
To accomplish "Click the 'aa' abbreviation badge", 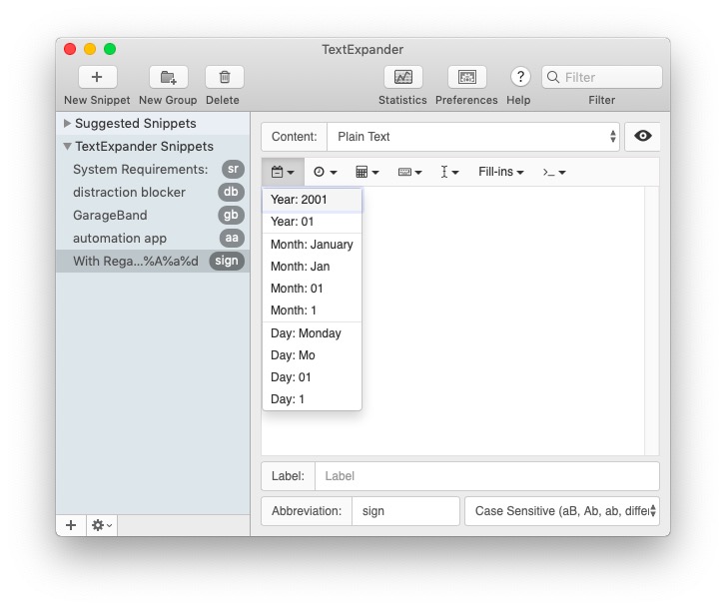I will (x=232, y=238).
